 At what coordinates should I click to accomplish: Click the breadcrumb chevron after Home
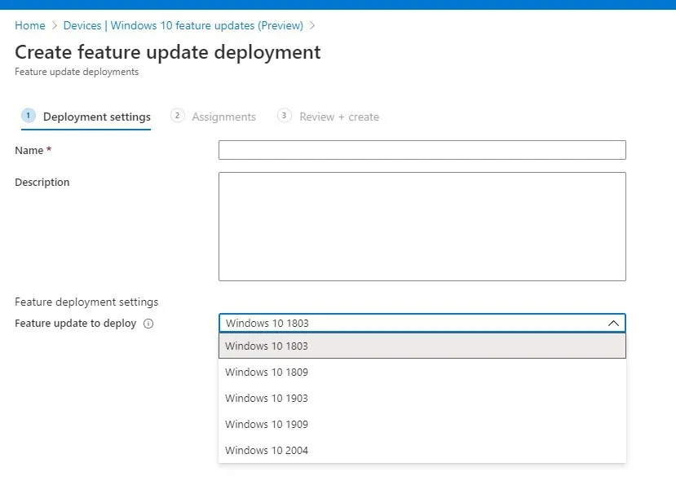(55, 25)
